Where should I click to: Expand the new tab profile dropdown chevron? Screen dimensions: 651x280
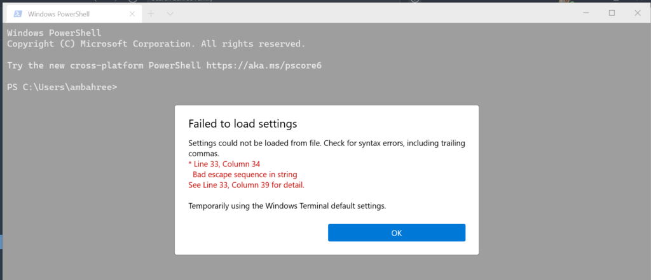pyautogui.click(x=170, y=14)
